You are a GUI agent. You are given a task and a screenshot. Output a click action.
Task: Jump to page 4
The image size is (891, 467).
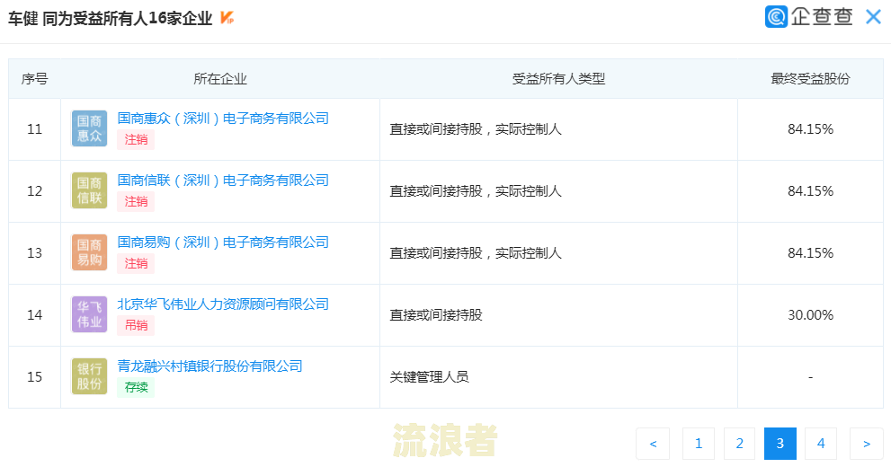tap(821, 444)
